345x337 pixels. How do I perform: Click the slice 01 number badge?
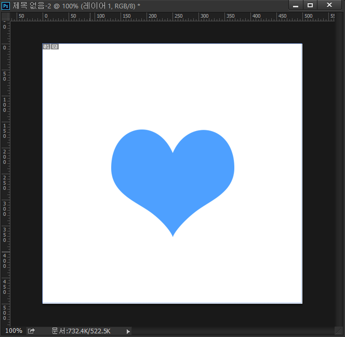pos(46,46)
